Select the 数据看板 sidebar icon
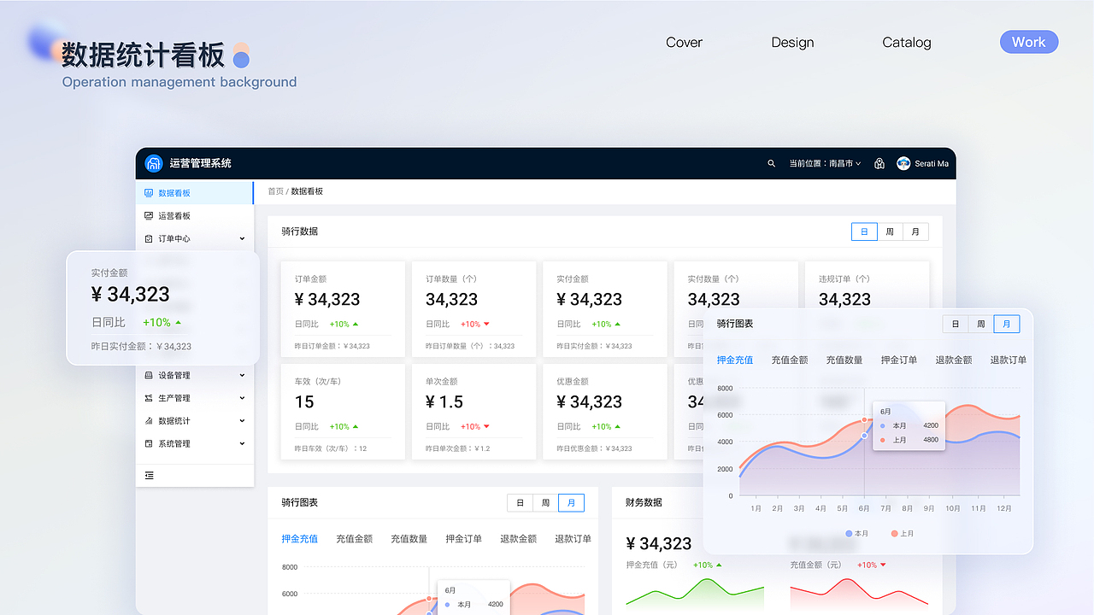Viewport: 1094px width, 615px height. (149, 193)
